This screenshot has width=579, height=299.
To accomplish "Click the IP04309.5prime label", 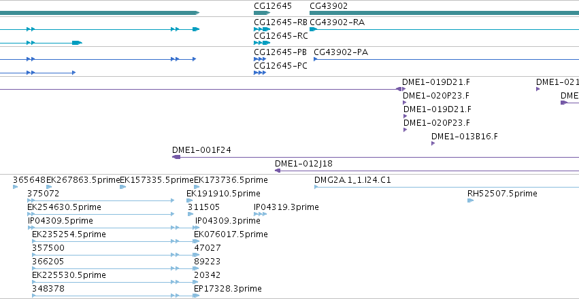I will [60, 221].
